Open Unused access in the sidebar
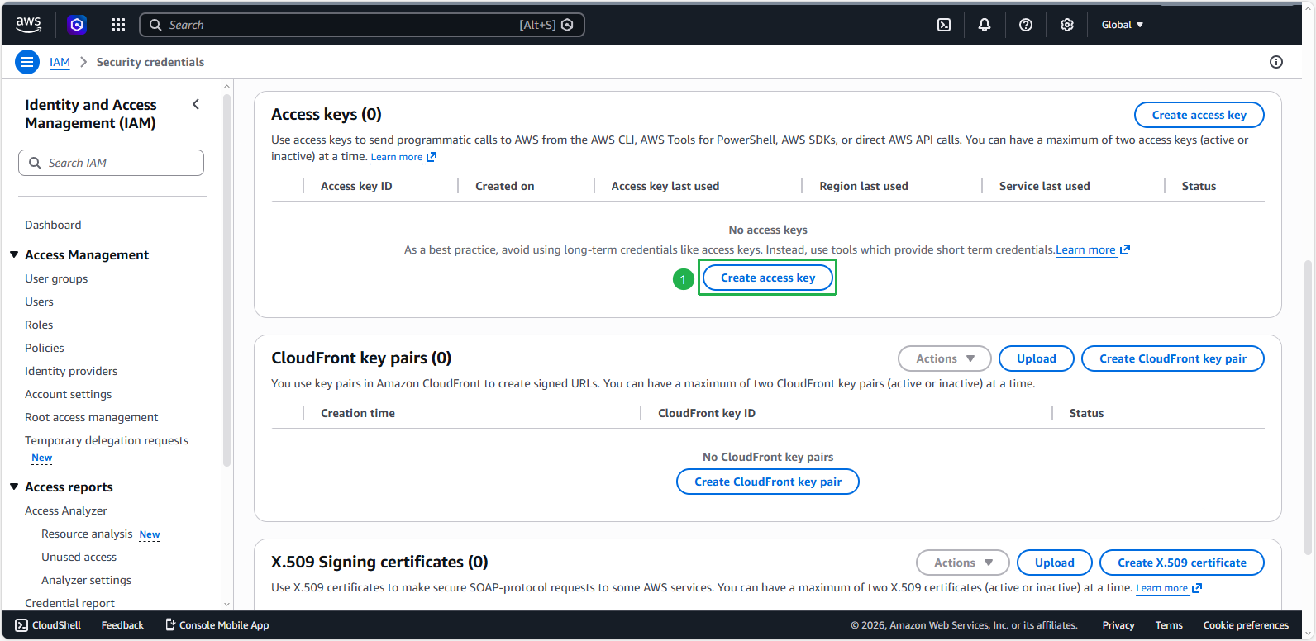 click(79, 557)
